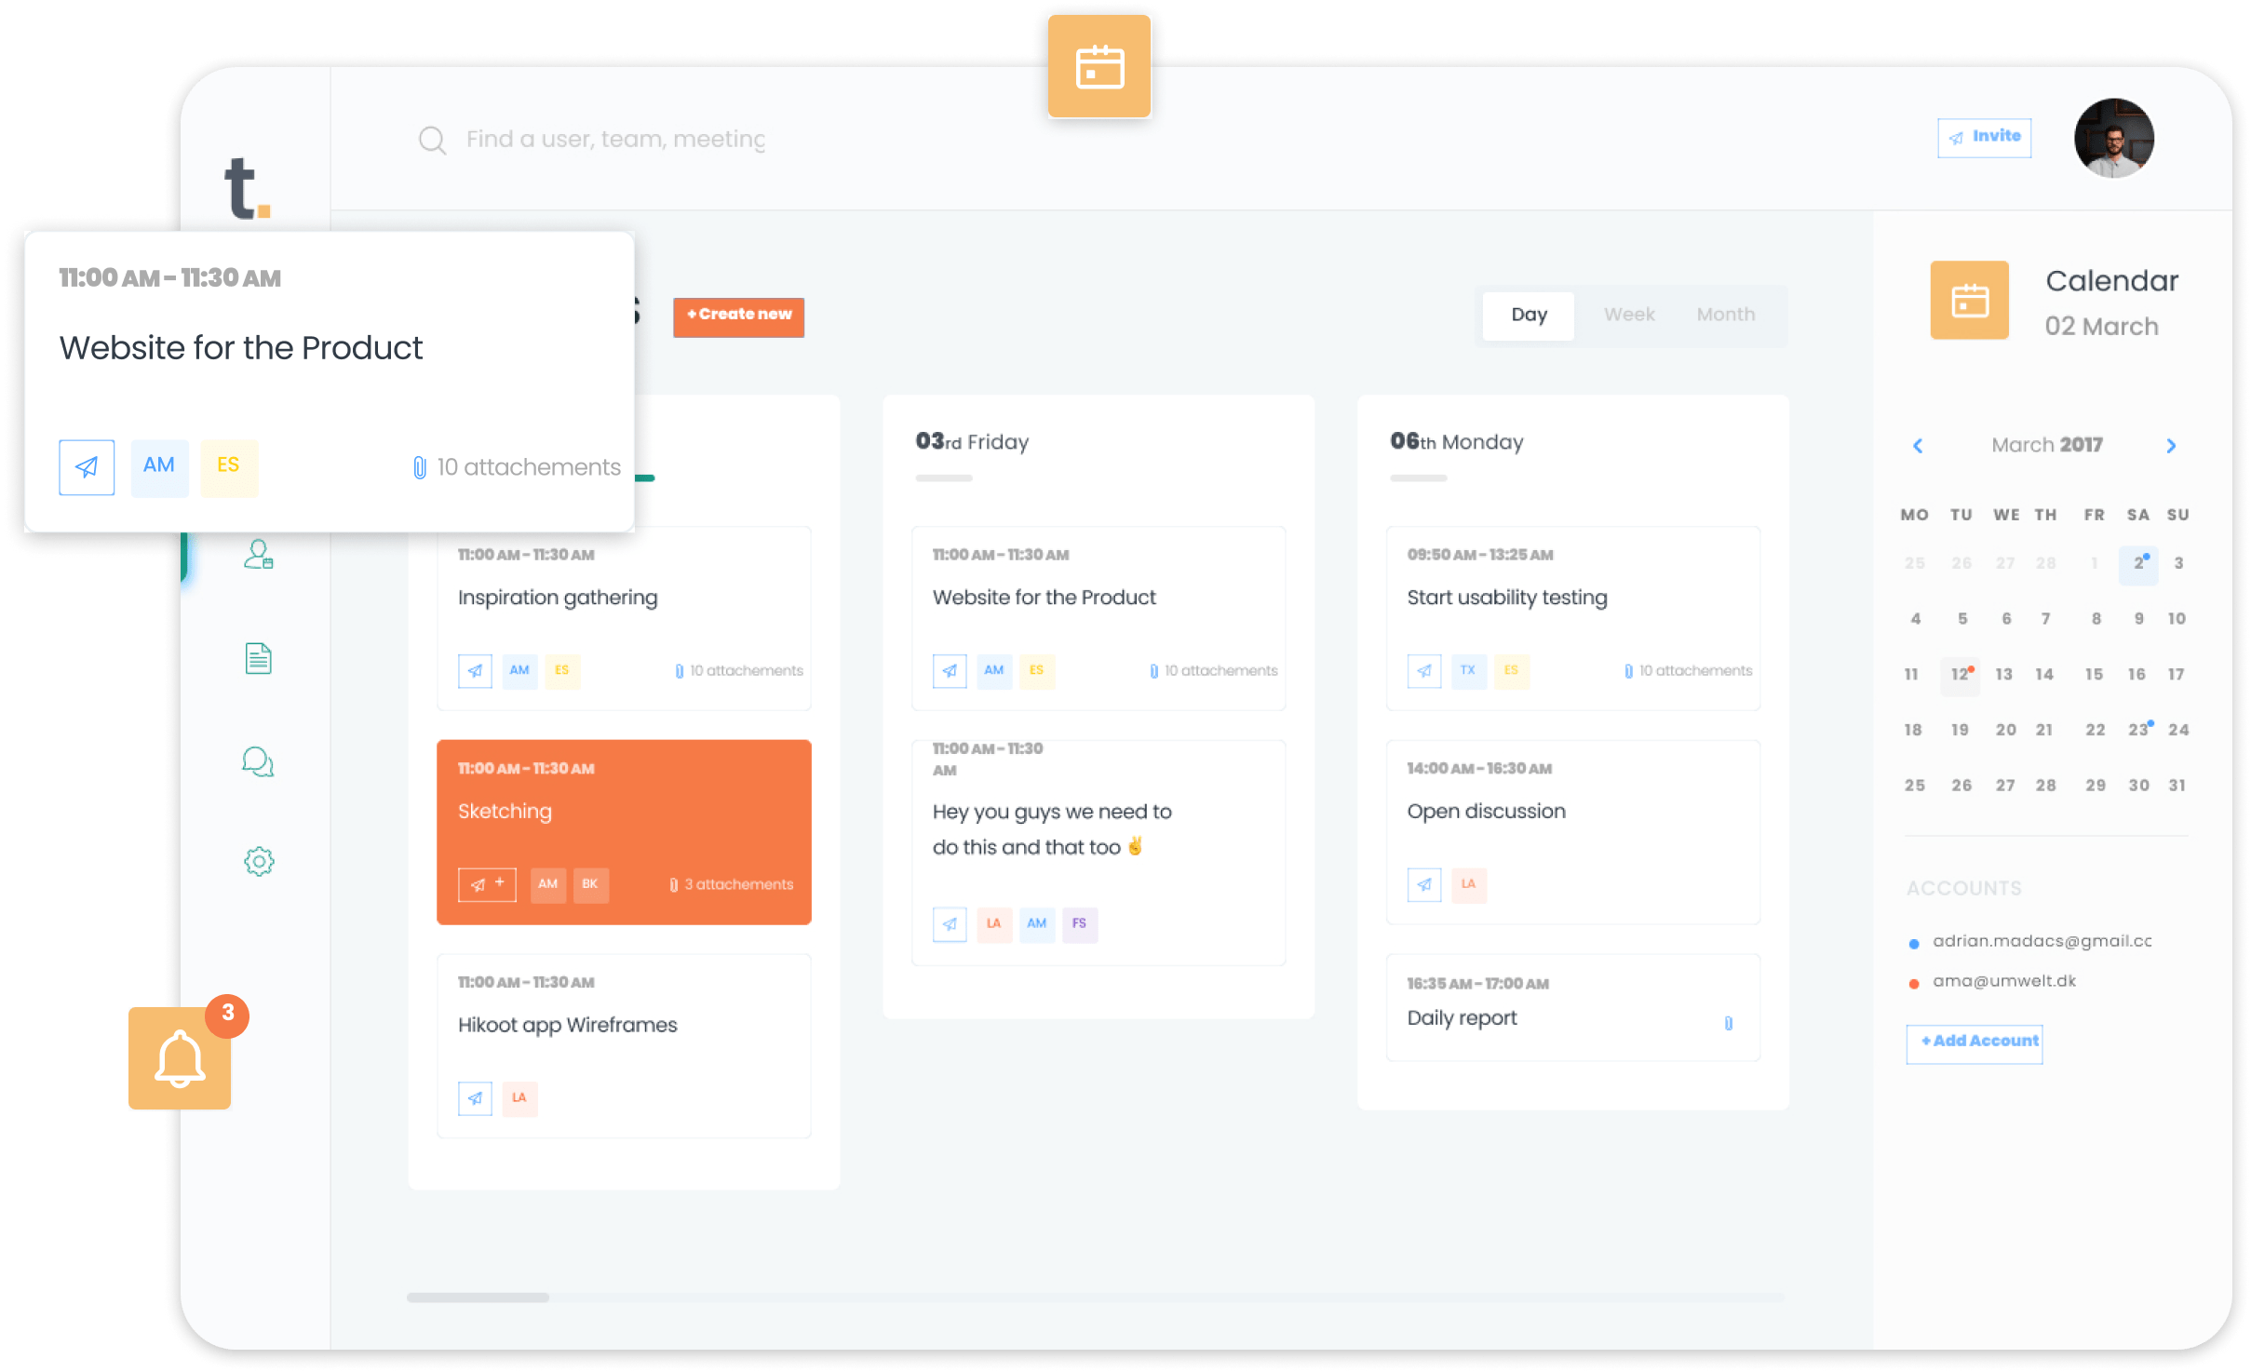Click the notification bell icon
Screen dimensions: 2251x1372
(180, 1058)
